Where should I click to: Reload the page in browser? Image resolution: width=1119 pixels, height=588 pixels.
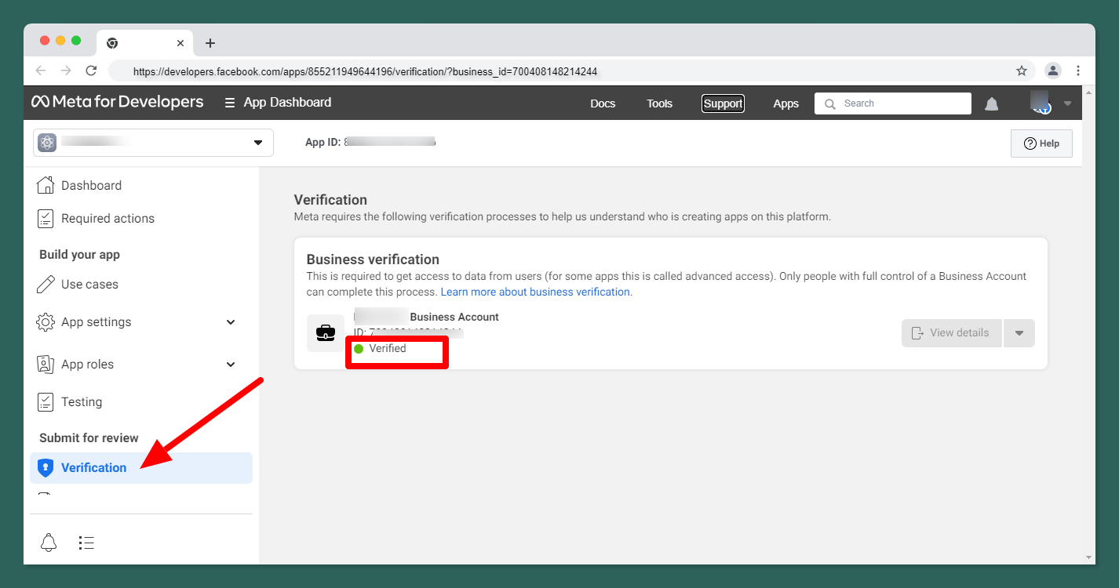tap(91, 71)
